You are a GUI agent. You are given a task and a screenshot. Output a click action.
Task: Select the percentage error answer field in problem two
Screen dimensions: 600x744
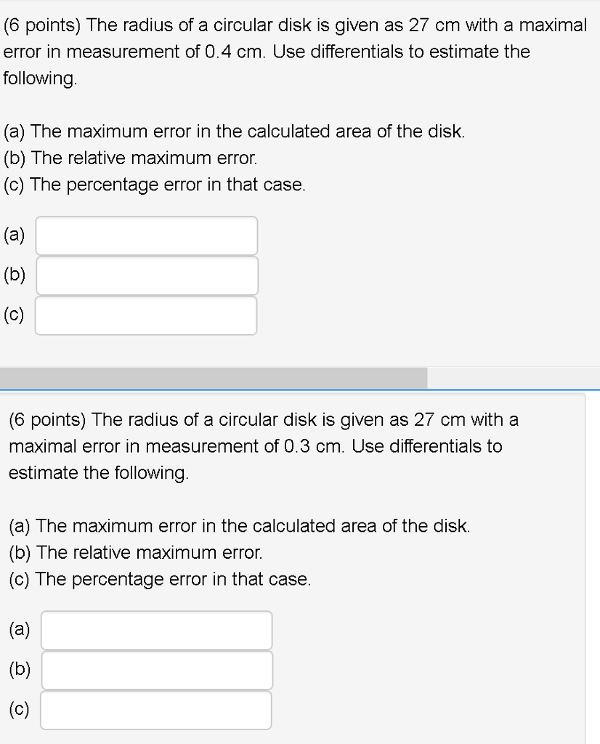click(x=156, y=709)
